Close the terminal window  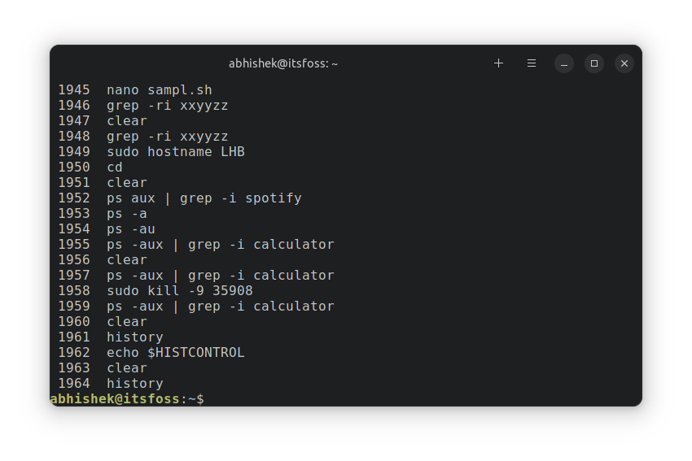(624, 63)
